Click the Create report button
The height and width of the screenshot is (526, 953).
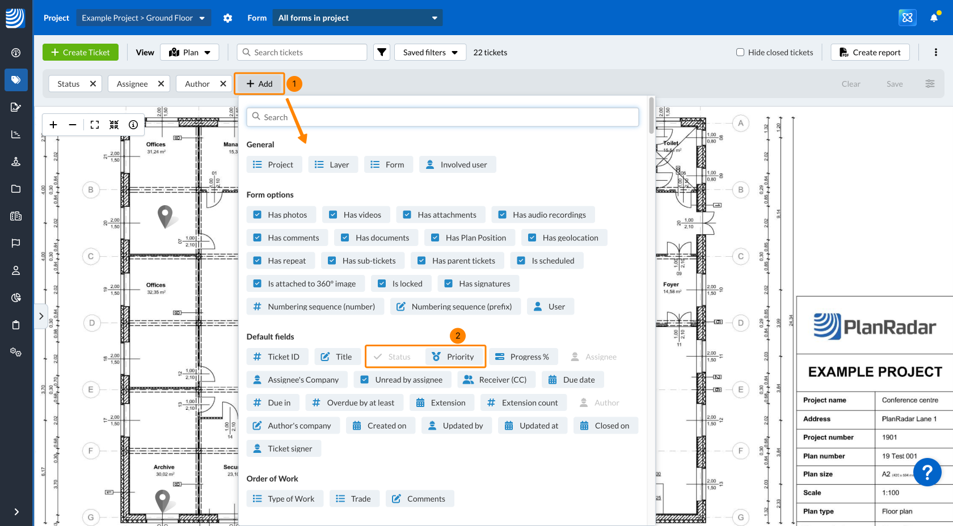coord(870,52)
